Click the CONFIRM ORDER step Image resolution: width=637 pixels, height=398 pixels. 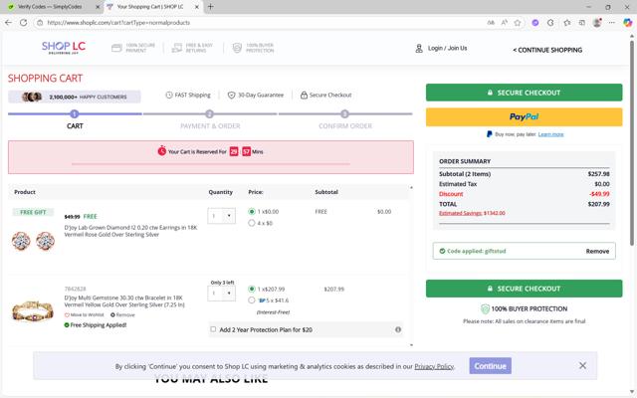tap(345, 126)
